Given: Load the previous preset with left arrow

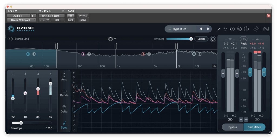Looking at the screenshot, I should tap(201, 29).
